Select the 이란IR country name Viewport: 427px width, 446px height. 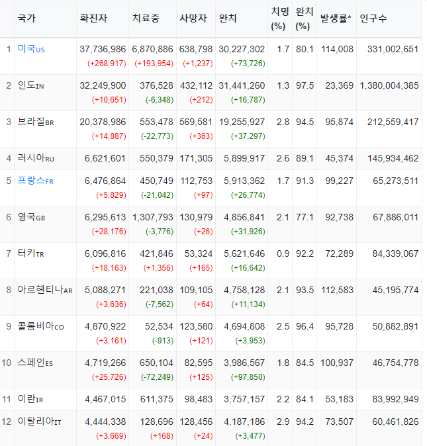coord(30,399)
